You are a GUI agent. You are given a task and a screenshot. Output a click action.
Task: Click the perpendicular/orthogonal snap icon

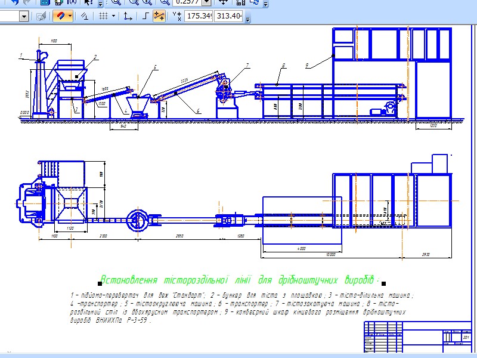(85, 16)
